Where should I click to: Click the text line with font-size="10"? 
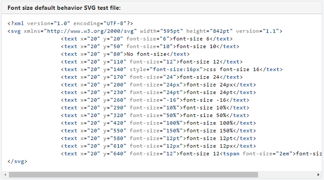tap(150, 47)
